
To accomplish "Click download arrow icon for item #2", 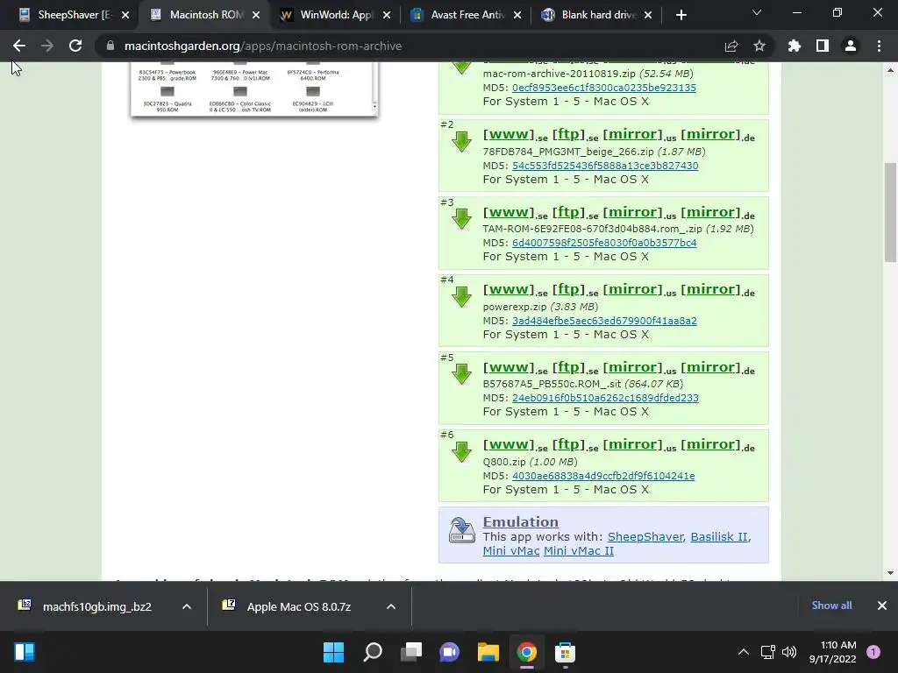I will [461, 141].
